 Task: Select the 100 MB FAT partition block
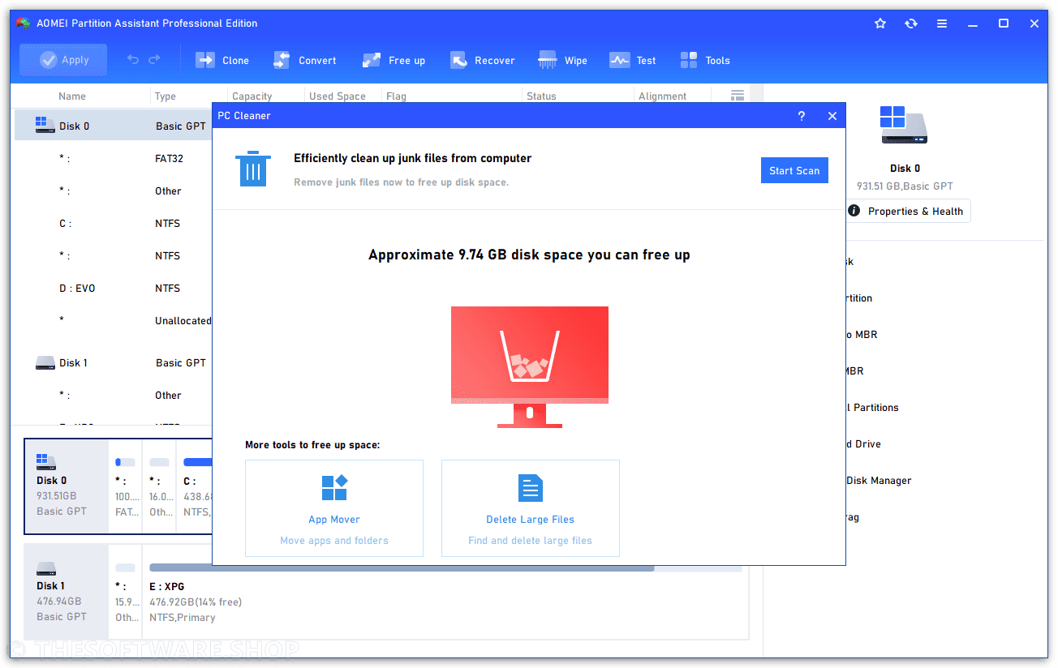click(126, 486)
